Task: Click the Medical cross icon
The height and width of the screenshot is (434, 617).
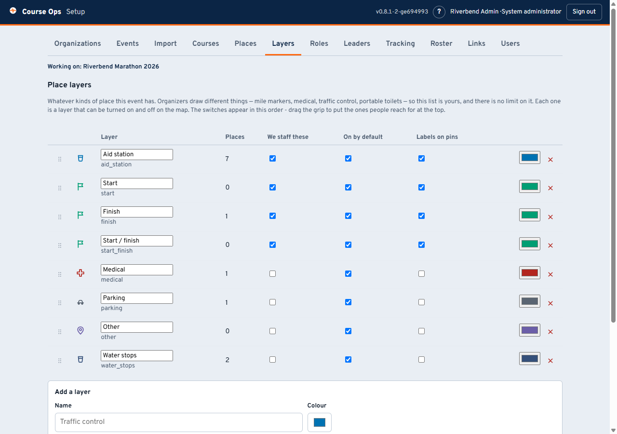Action: [x=80, y=273]
